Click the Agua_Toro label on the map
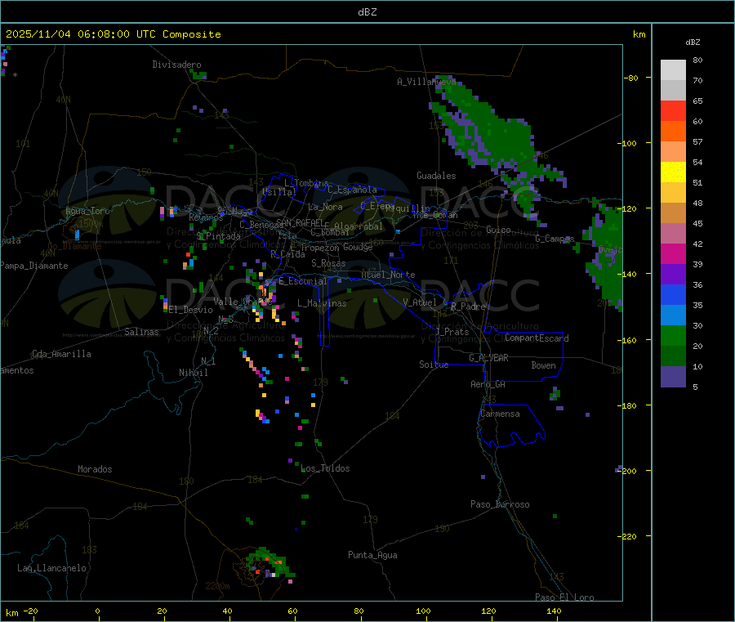Viewport: 735px width, 622px height. (x=87, y=211)
